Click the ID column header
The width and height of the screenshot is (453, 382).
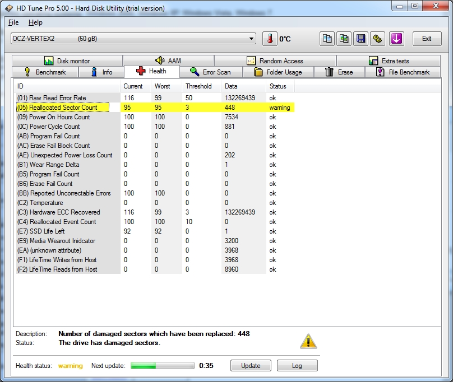(67, 86)
